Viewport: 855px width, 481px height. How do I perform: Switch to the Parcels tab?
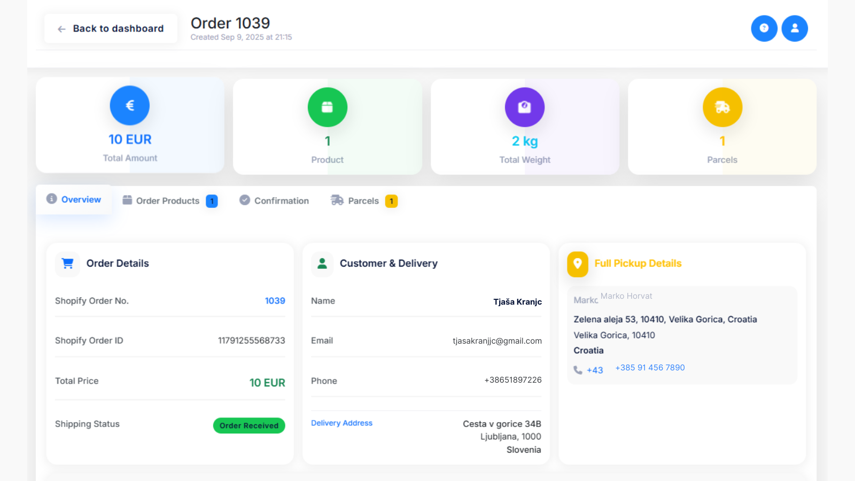point(363,200)
